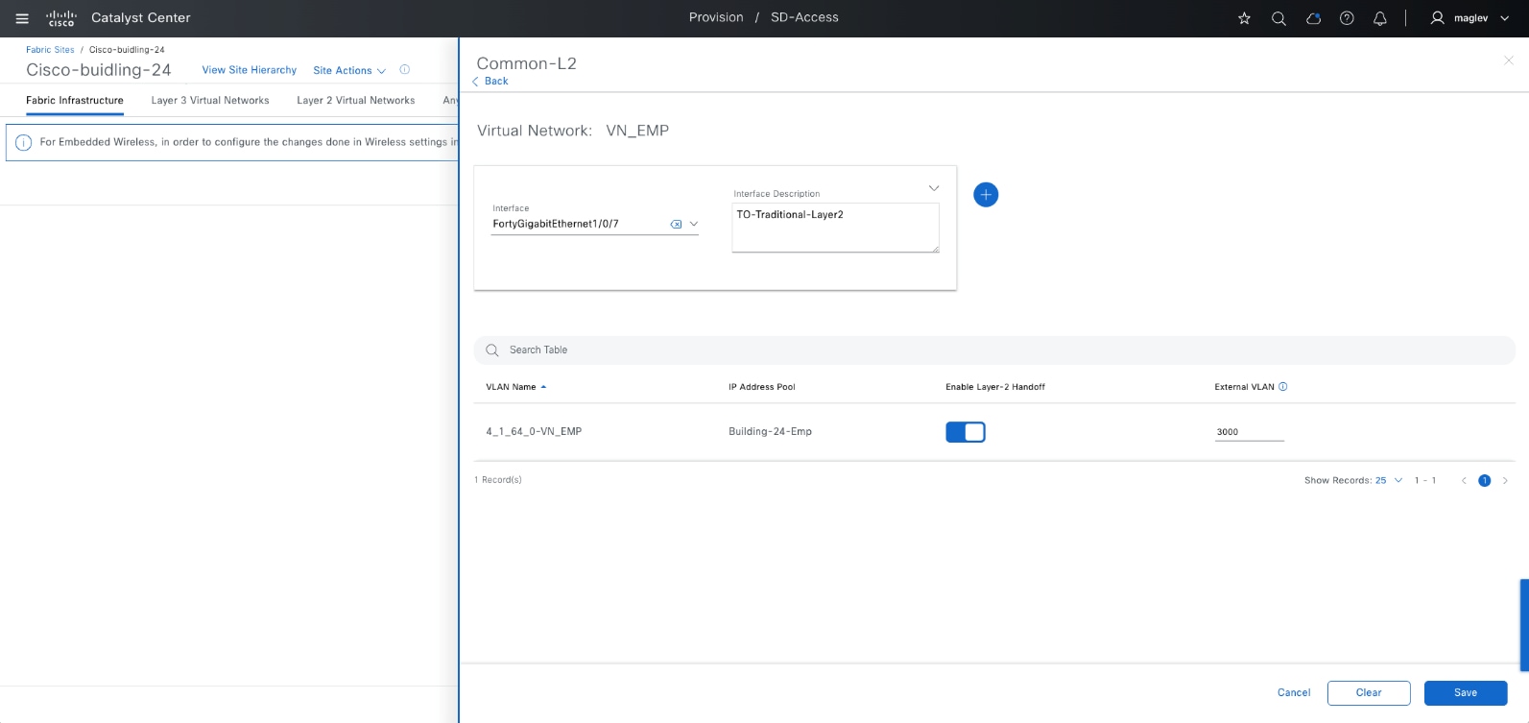Disable Layer-2 Handoff for 4_1_64_0-VN_EMP
The image size is (1529, 723).
coord(966,432)
